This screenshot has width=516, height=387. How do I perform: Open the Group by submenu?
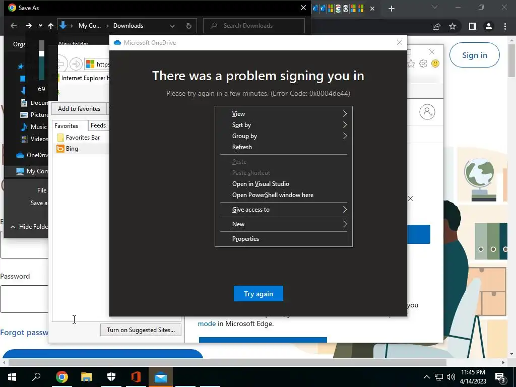(x=284, y=136)
